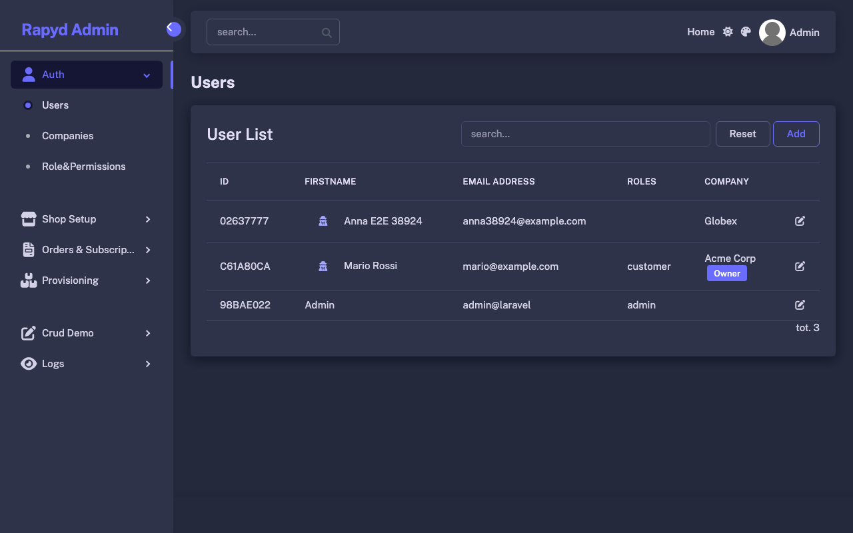This screenshot has width=853, height=533.
Task: Expand the Shop Setup chevron
Action: [x=148, y=219]
